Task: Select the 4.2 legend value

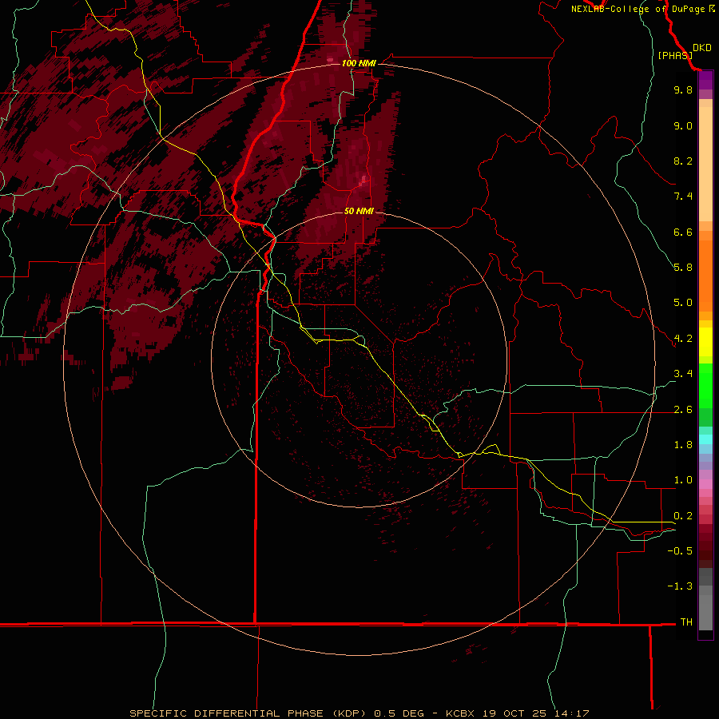Action: [683, 339]
